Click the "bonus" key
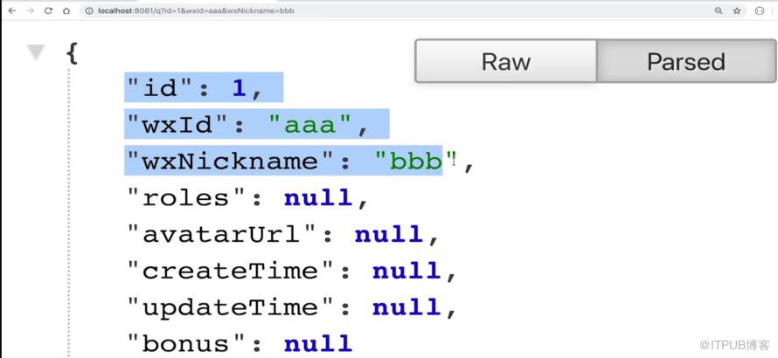 click(186, 344)
